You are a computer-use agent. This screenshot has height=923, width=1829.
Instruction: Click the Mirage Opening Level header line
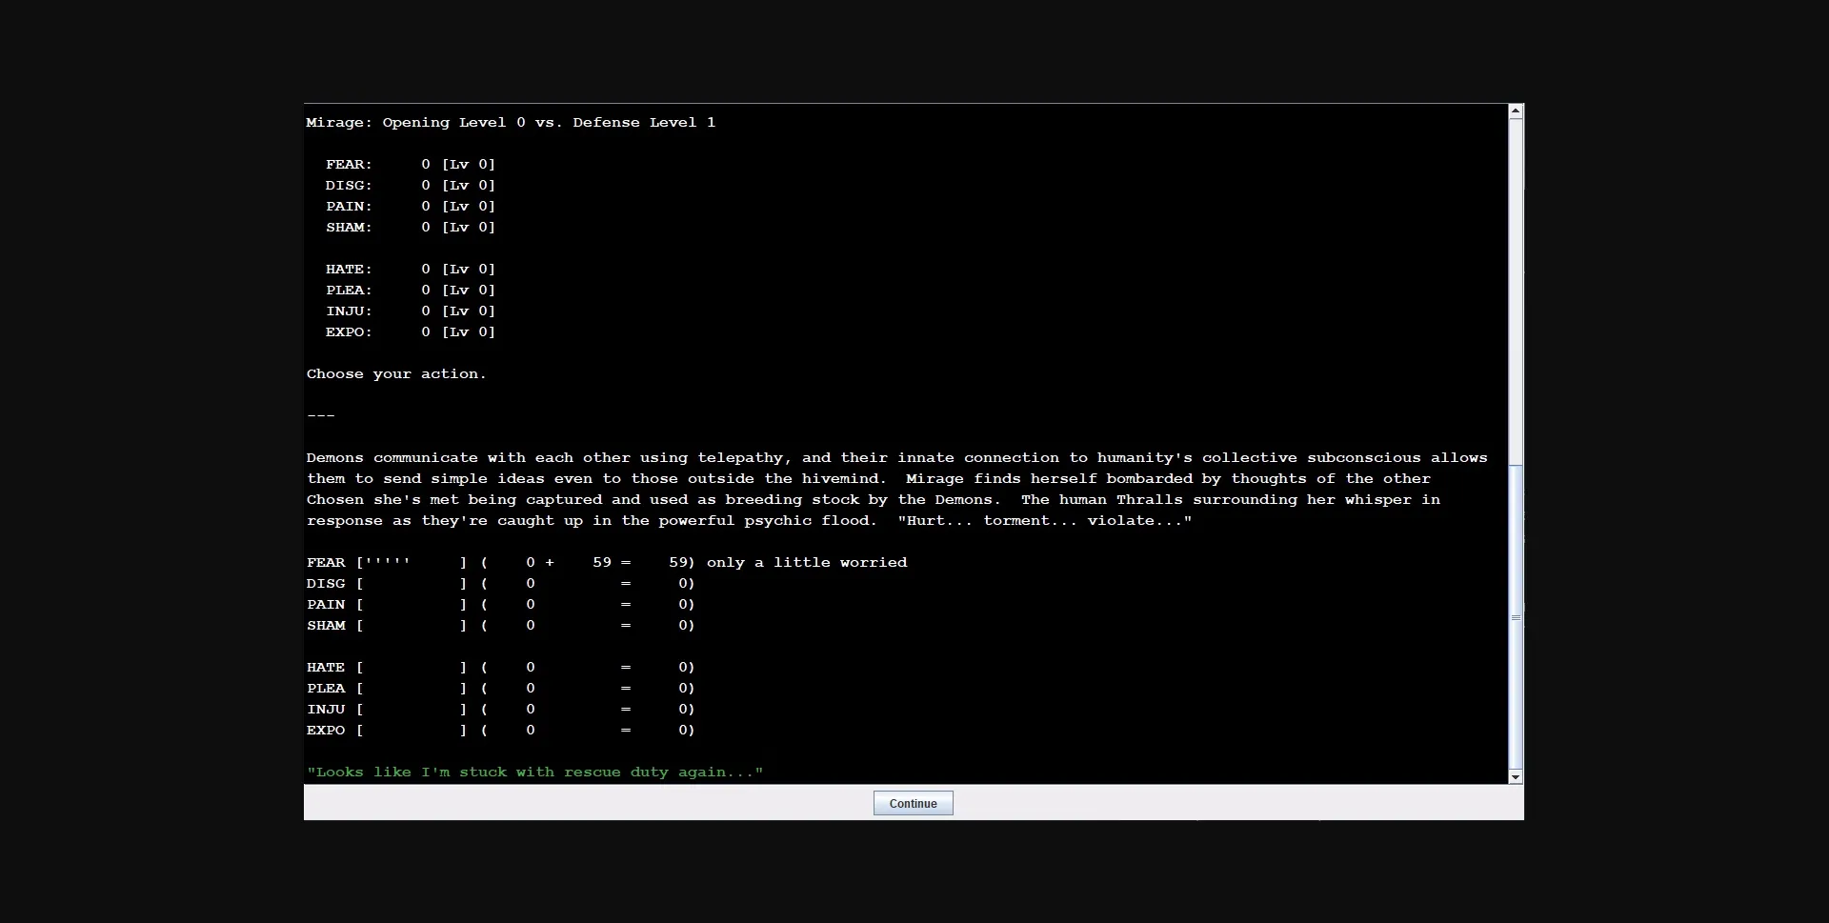(x=511, y=123)
